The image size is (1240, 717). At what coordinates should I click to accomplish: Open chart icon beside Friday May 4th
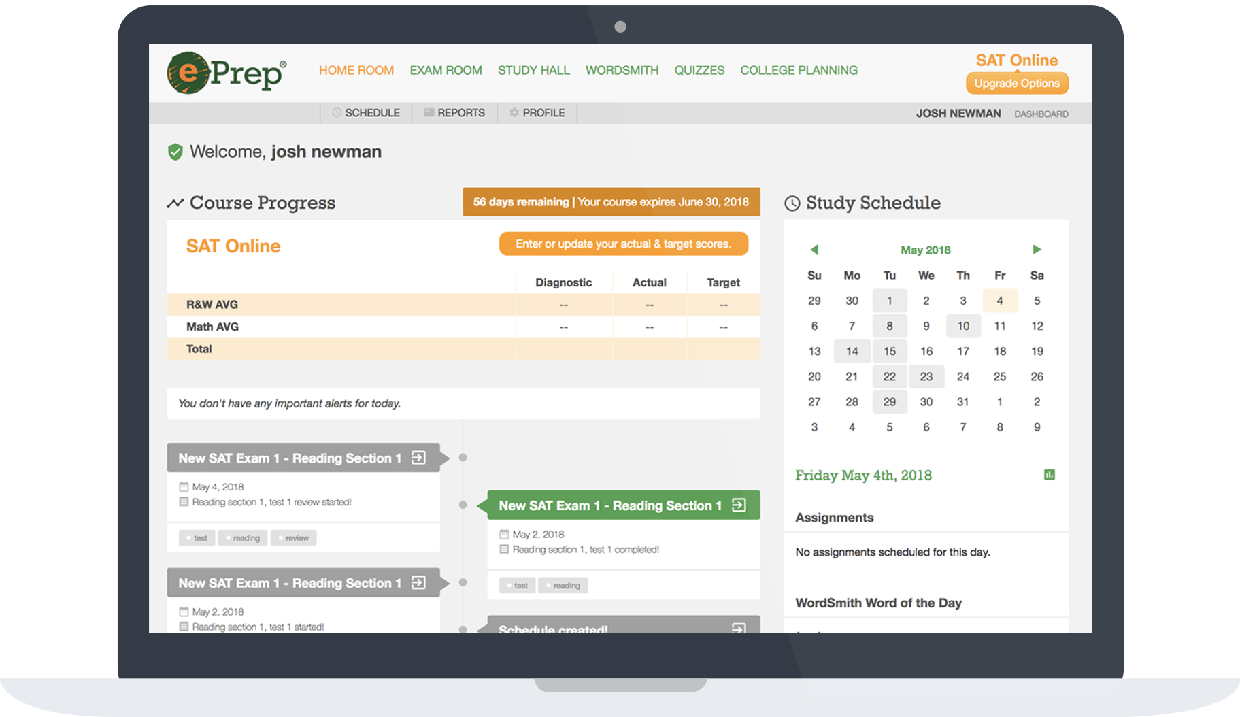pos(1049,475)
